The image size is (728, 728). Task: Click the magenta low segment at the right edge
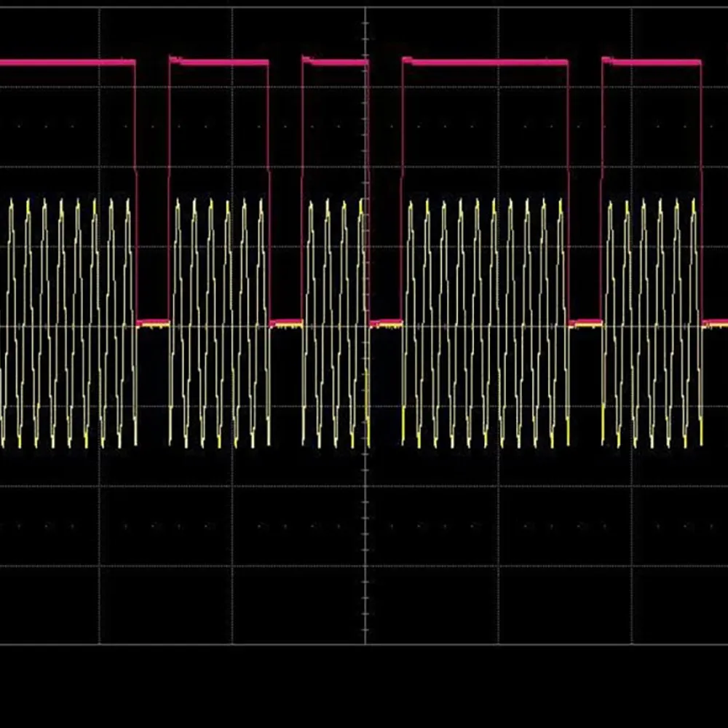point(715,322)
